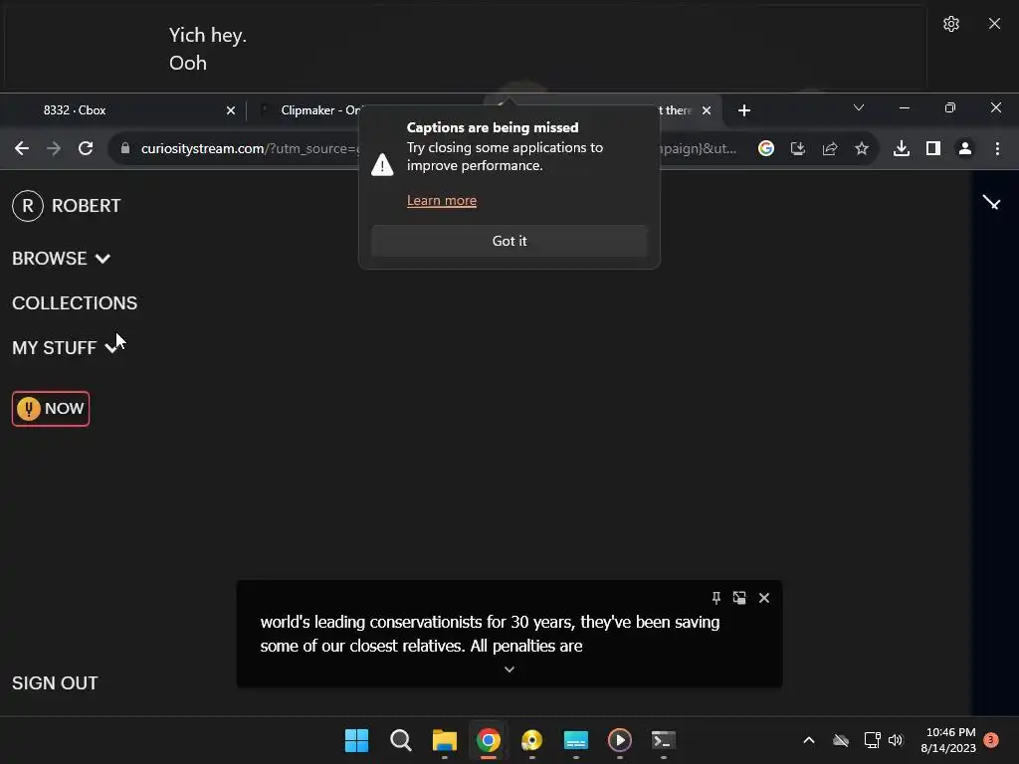Open taskbar Search

tap(401, 740)
